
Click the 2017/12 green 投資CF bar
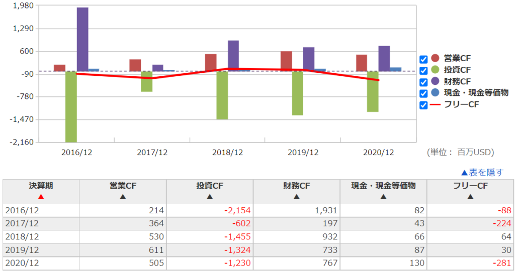tap(146, 81)
